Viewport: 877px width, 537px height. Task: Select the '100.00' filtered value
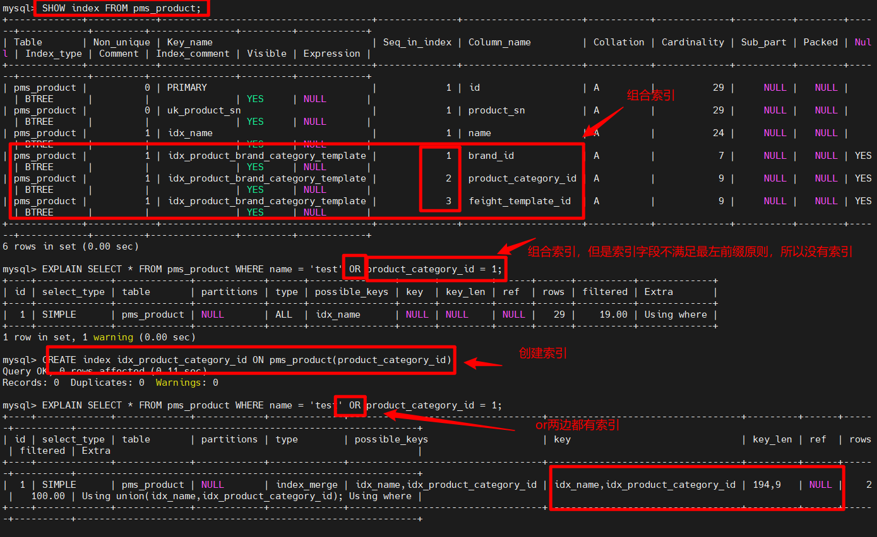coord(48,496)
